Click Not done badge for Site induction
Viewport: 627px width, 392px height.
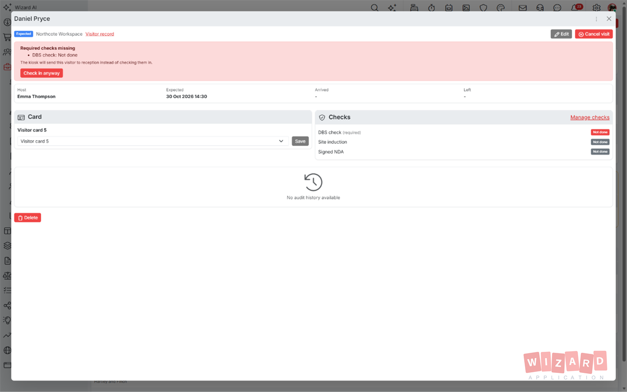[x=600, y=142]
